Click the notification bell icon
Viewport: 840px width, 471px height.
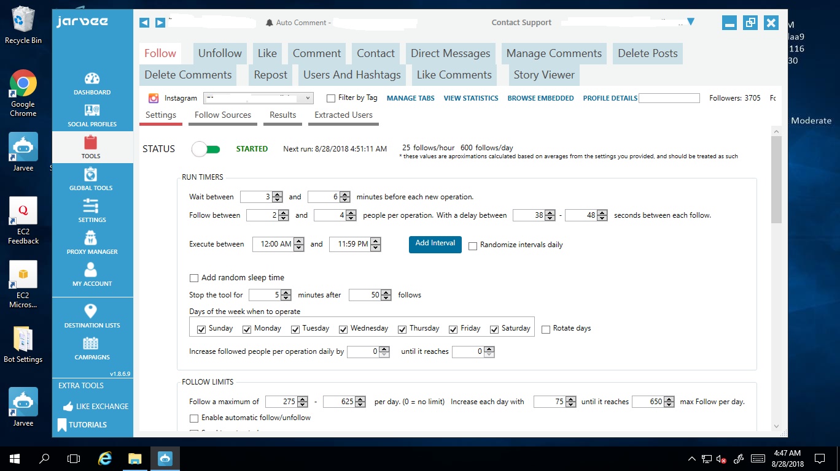point(269,23)
